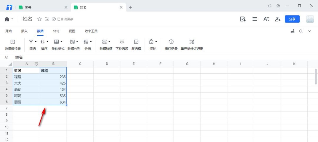Screen dimensions: 318x142
Task: Click the blue 分享 share button
Action: (x=292, y=19)
